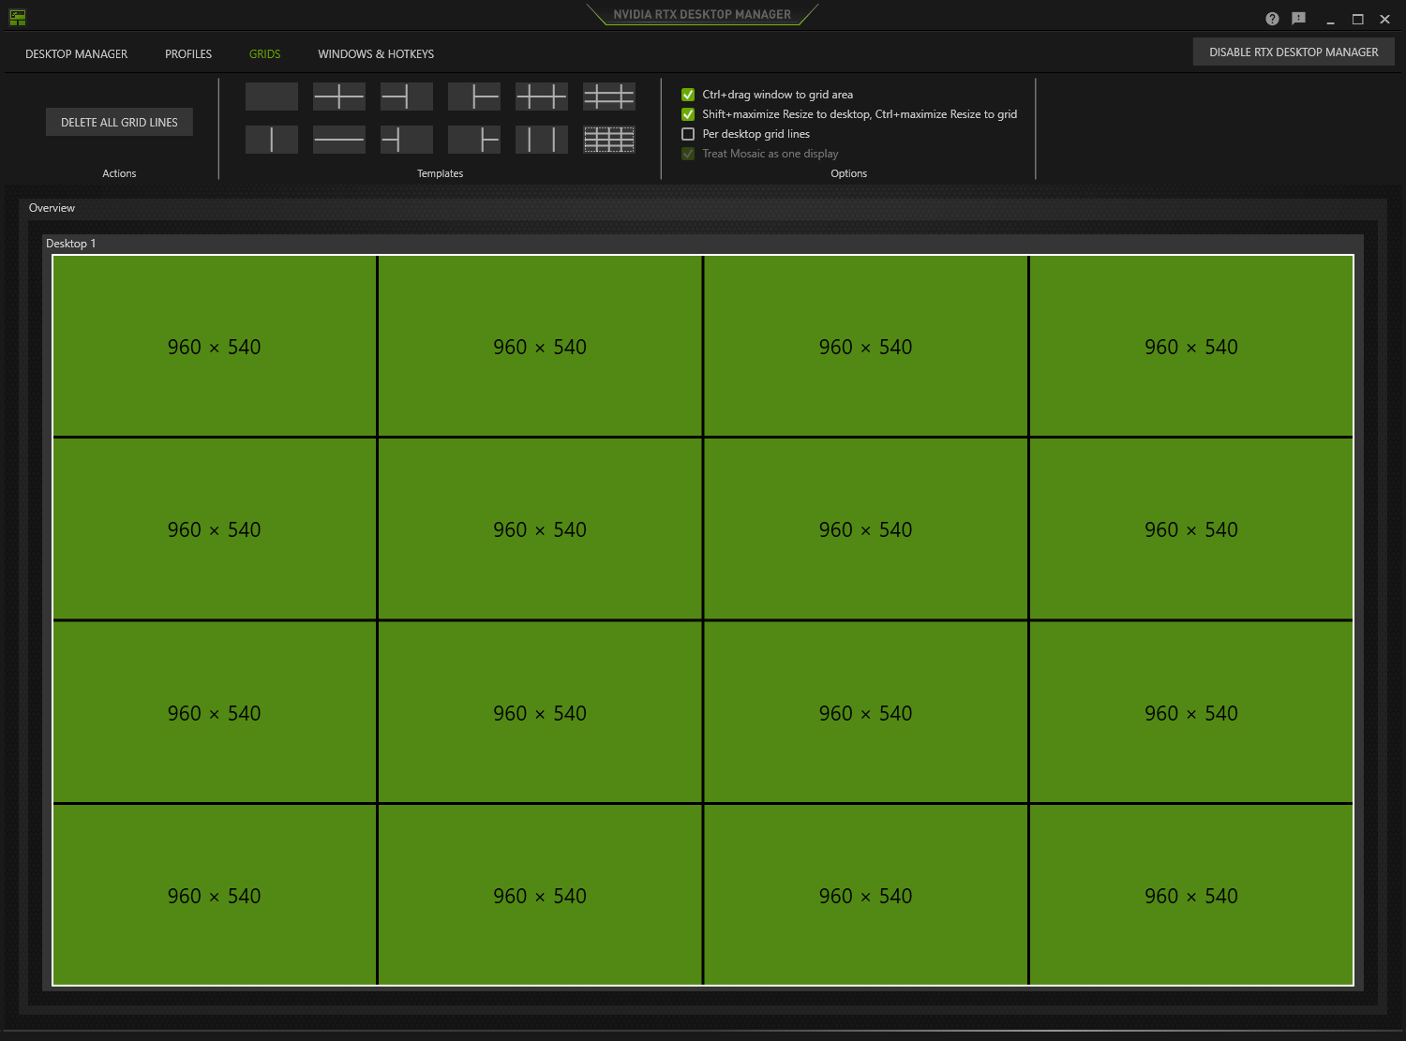Toggle Ctrl+drag window to grid area
The width and height of the screenshot is (1406, 1041).
coord(688,95)
